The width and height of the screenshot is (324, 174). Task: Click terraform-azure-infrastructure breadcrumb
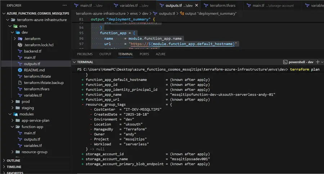101,14
